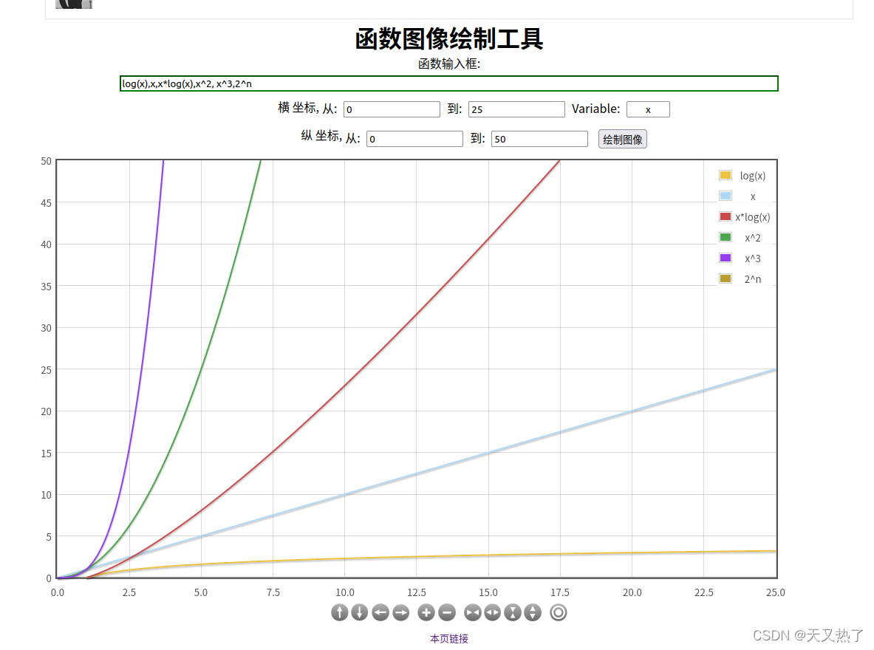
Task: Click the Variable field containing x
Action: pos(648,109)
